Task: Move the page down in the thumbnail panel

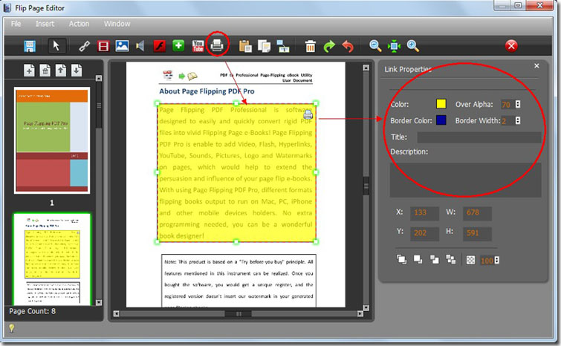Action: [x=77, y=71]
